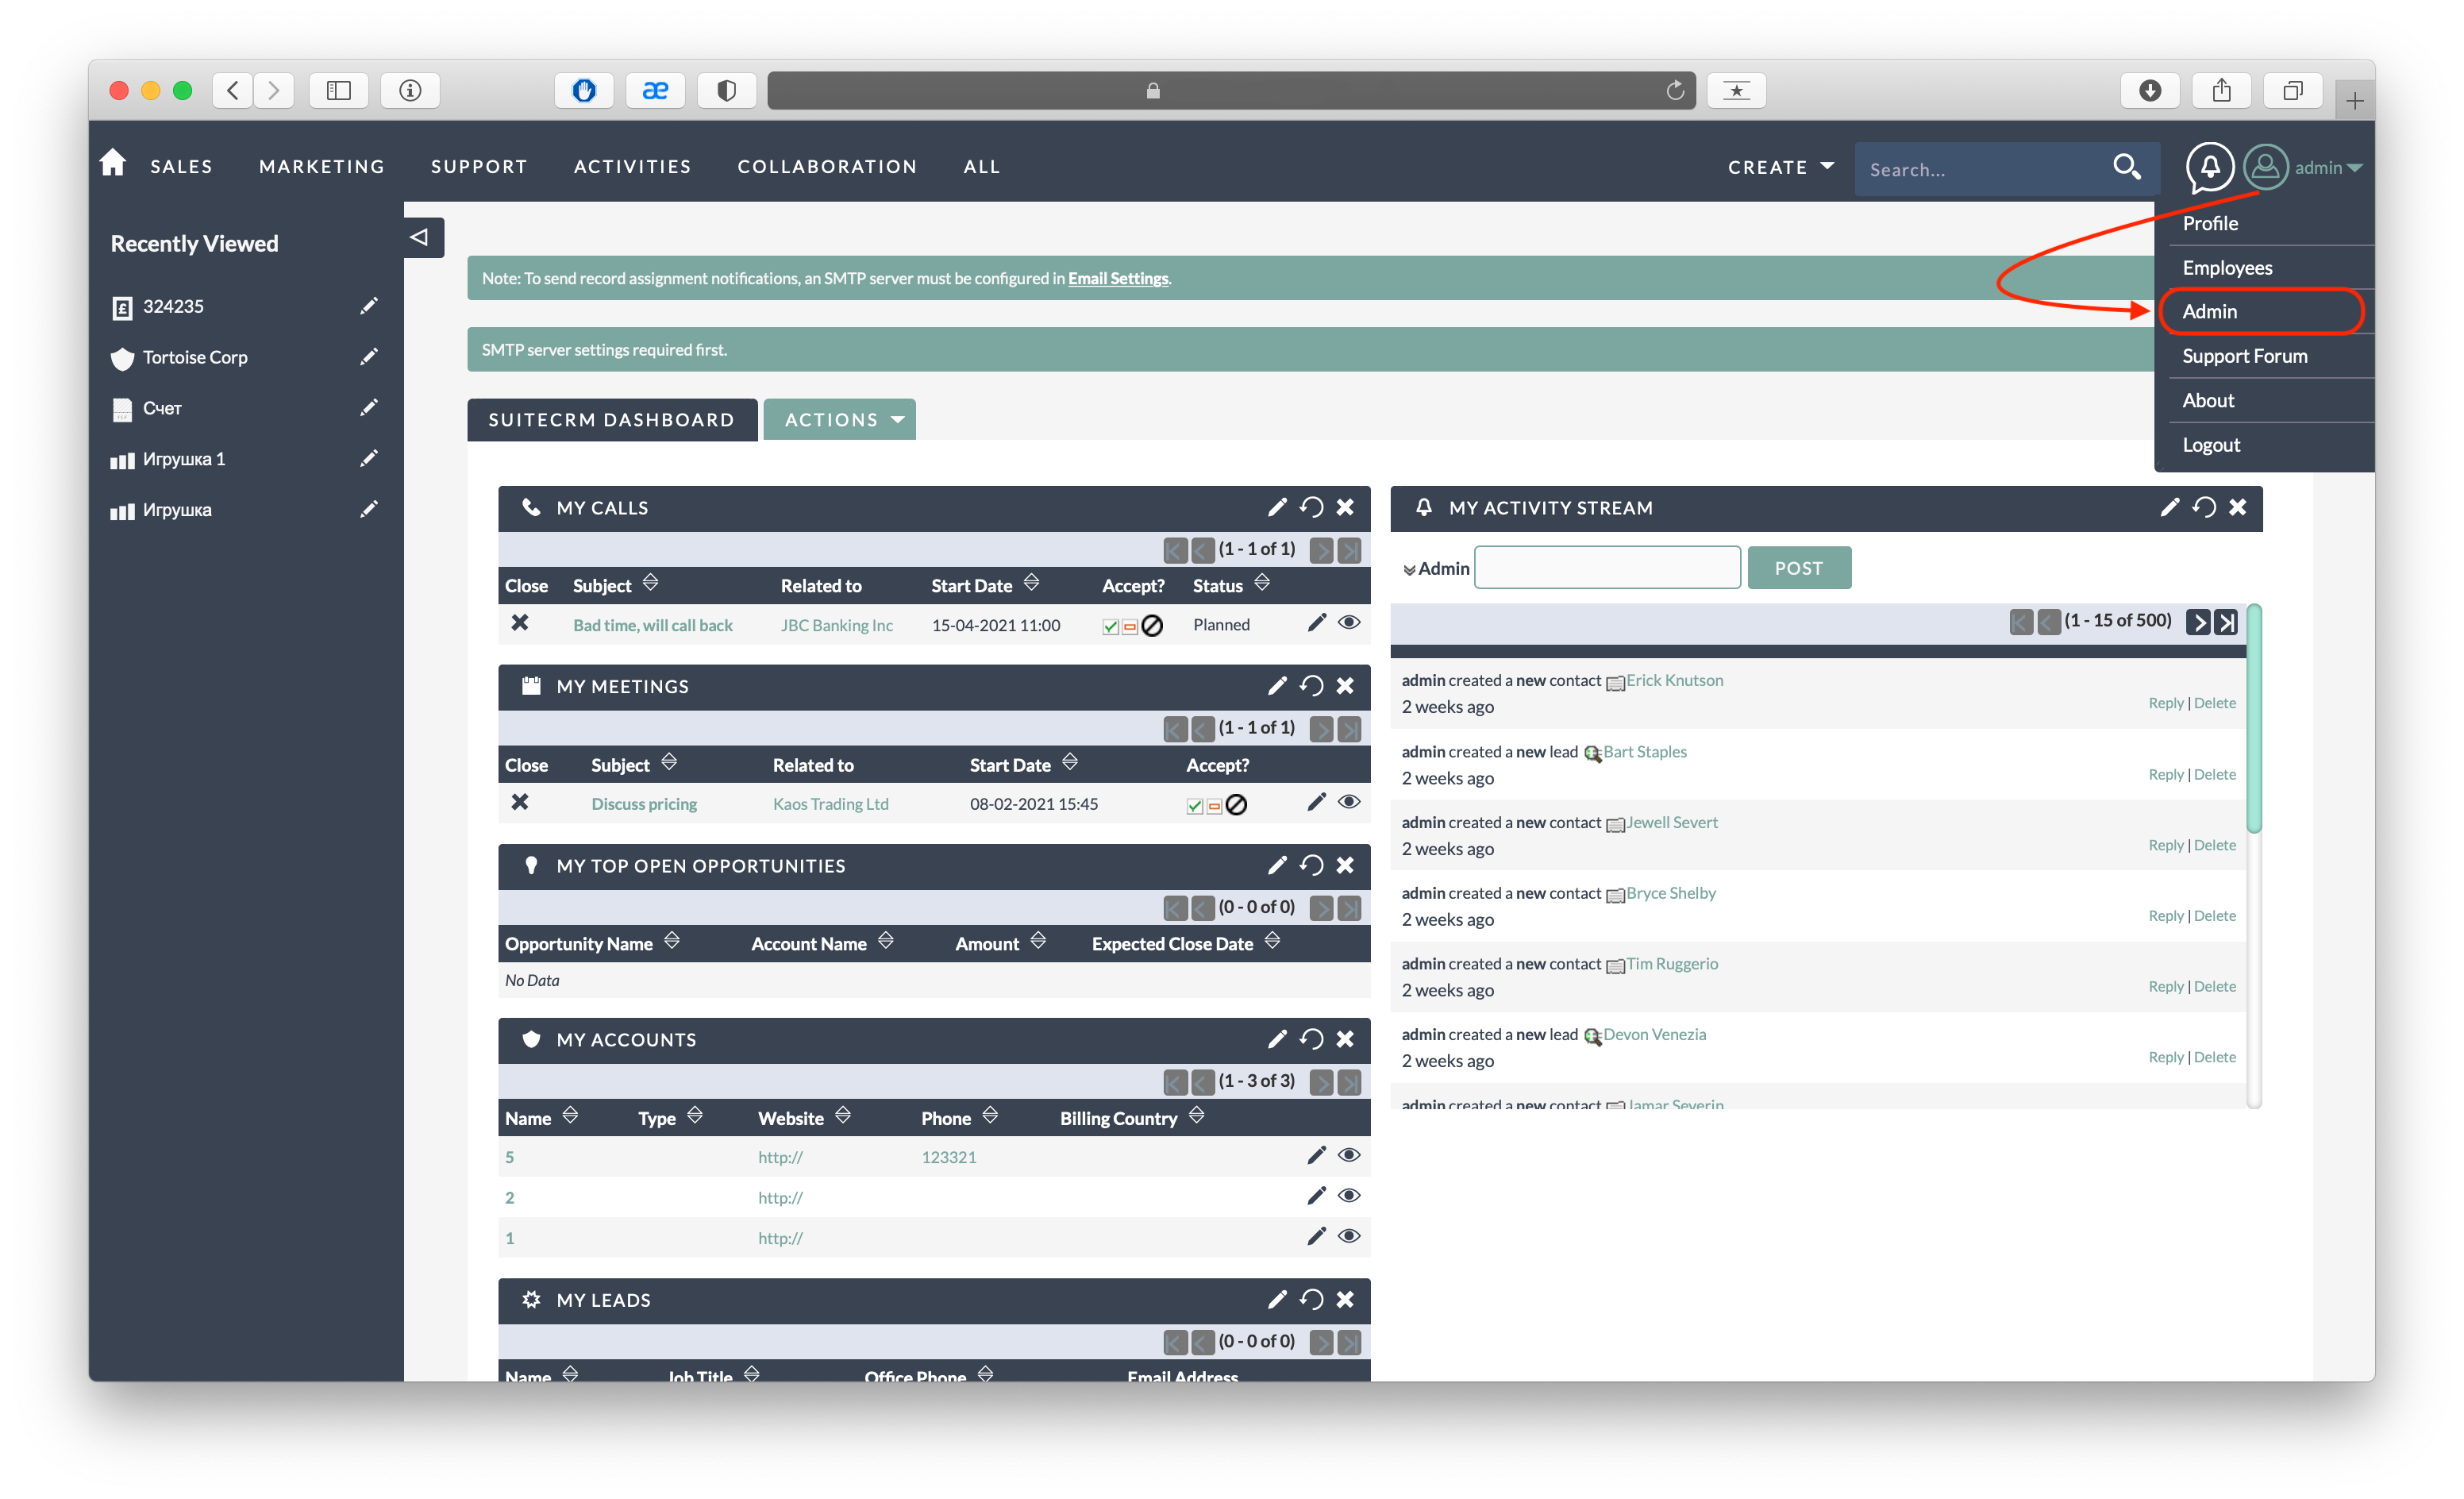Edit the Счет record pencil icon
The width and height of the screenshot is (2464, 1499).
pos(369,407)
